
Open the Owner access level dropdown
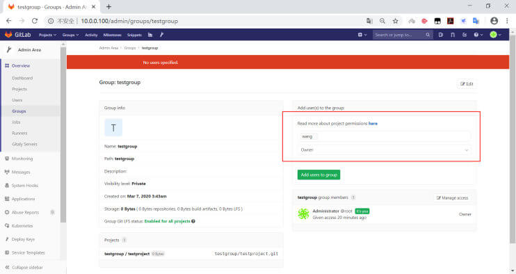[385, 150]
